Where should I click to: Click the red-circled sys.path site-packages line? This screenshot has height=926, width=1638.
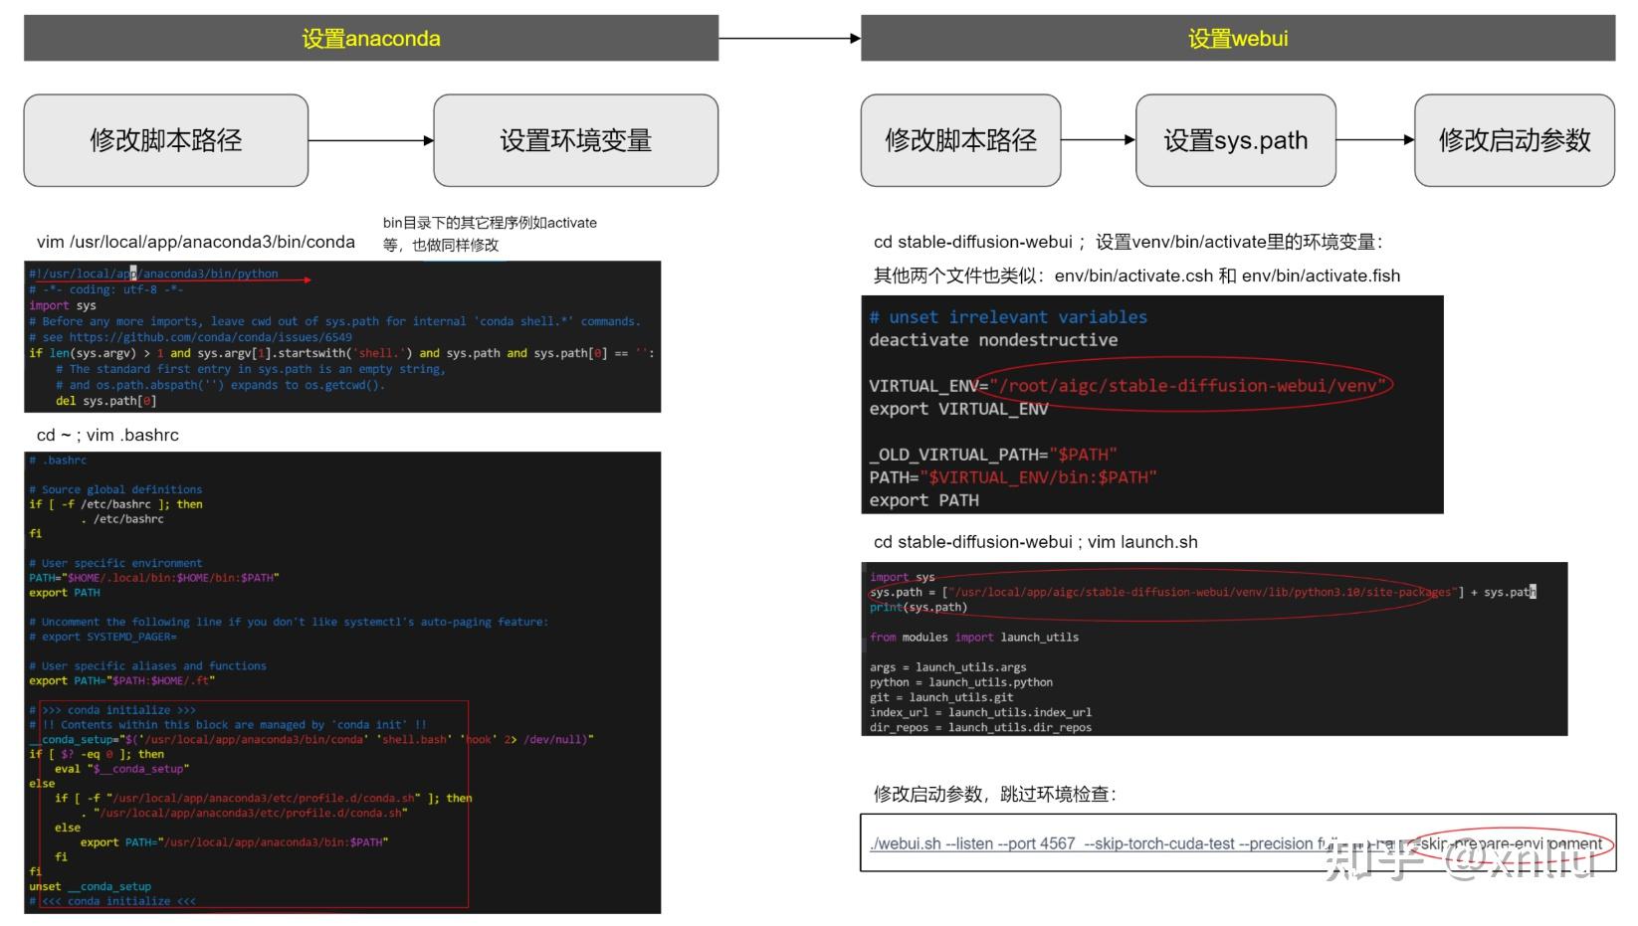tap(1194, 591)
